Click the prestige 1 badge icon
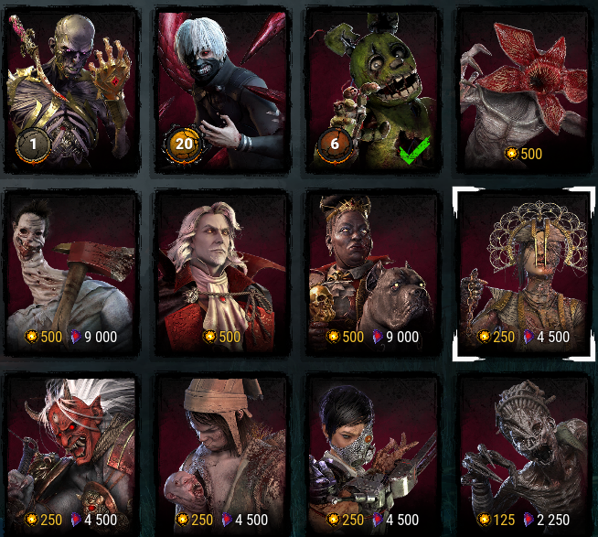This screenshot has width=598, height=537. (33, 145)
